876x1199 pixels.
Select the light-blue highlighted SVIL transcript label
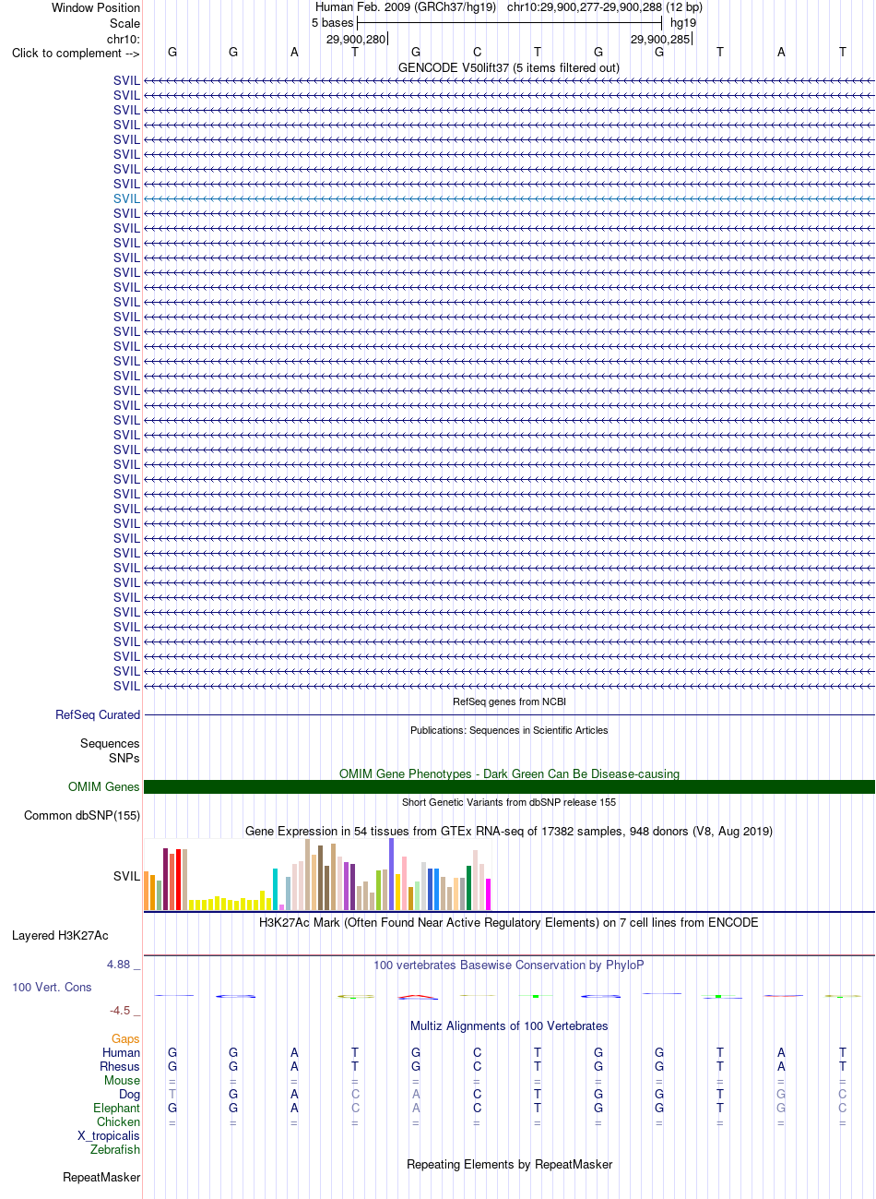tap(126, 198)
